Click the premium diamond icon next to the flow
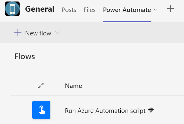Viewport: 184px width, 124px height. point(151,110)
